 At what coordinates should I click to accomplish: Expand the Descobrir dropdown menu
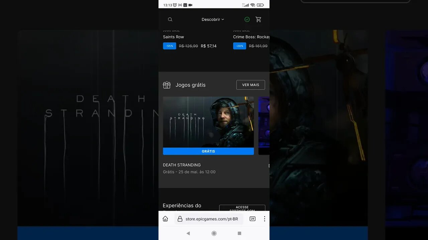[213, 19]
